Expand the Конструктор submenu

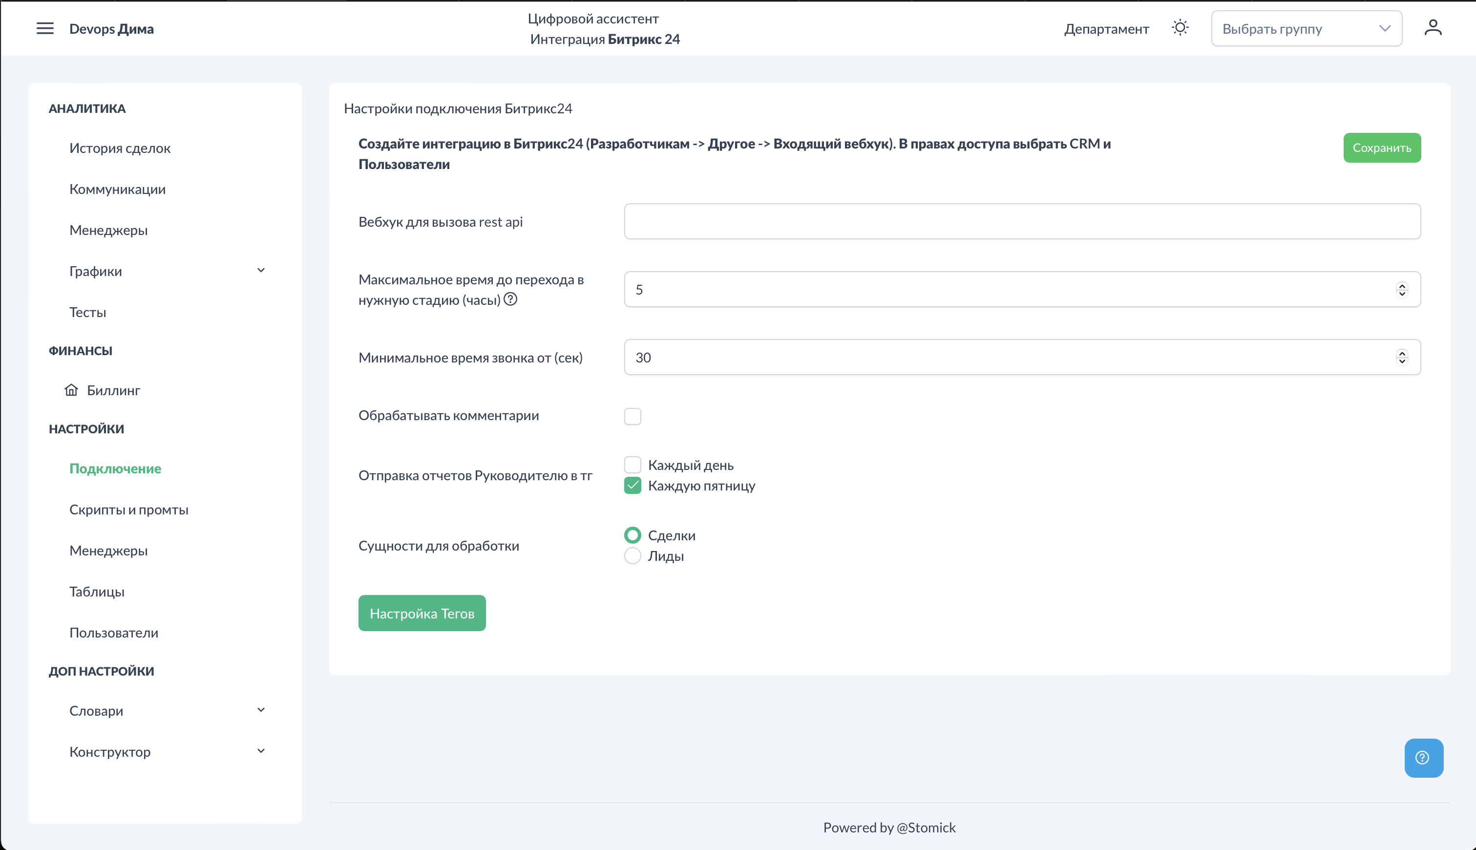261,751
